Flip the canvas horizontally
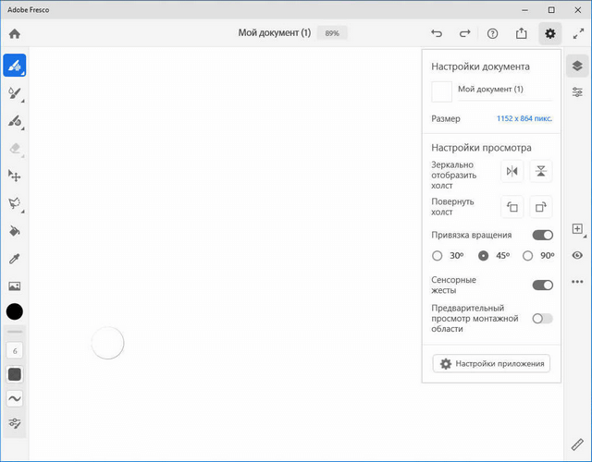The width and height of the screenshot is (592, 462). (x=512, y=171)
